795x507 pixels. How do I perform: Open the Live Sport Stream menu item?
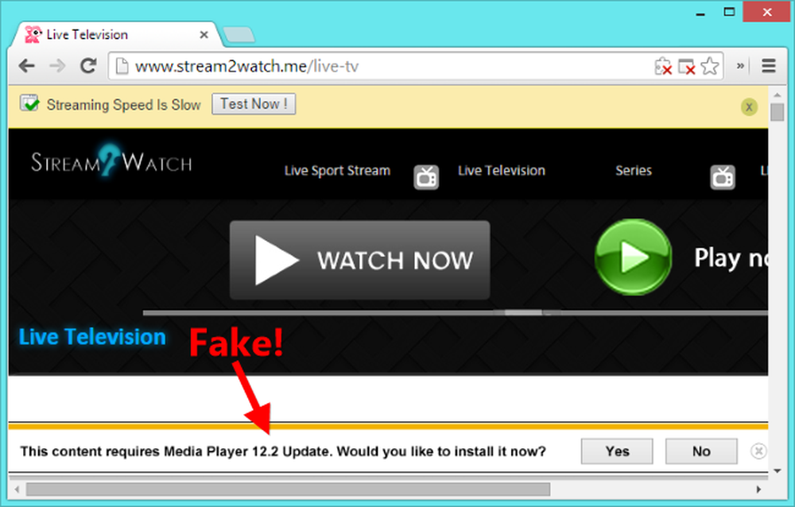coord(337,170)
